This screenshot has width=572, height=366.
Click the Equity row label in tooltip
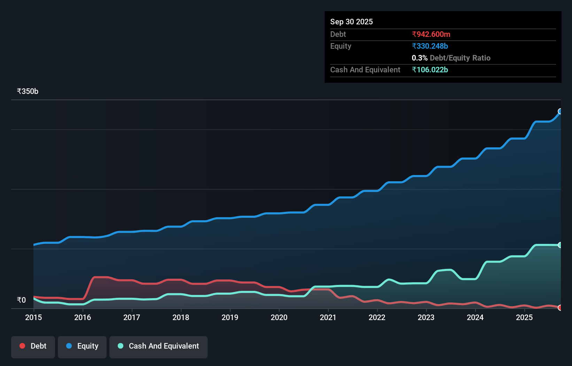[x=341, y=46]
